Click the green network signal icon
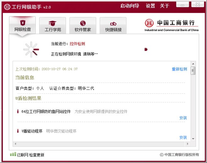The image size is (207, 163). (x=13, y=154)
